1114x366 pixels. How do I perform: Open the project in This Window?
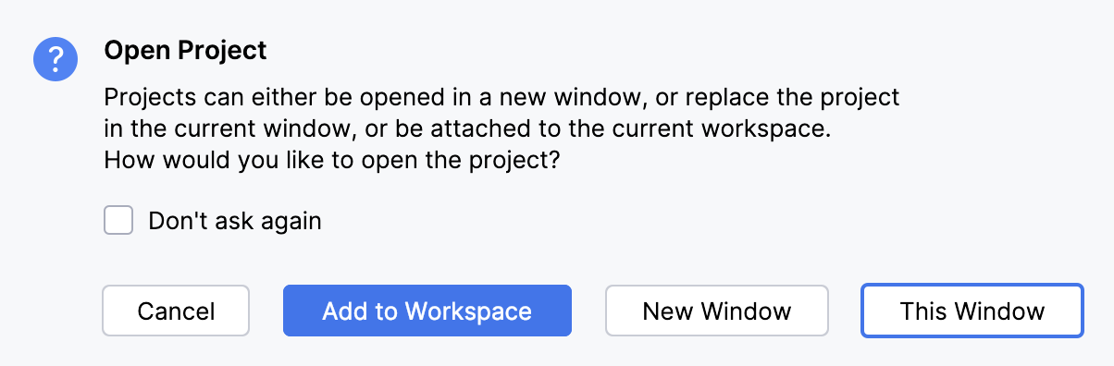(972, 311)
